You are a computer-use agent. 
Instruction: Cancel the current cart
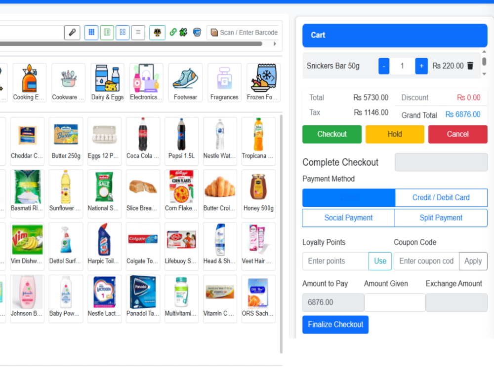pyautogui.click(x=457, y=134)
